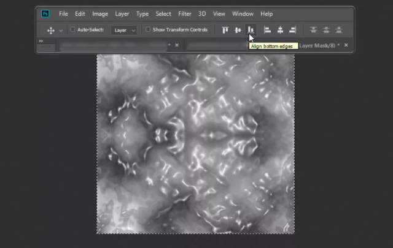Click Align left edges icon
Viewport: 393px width, 248px height.
(268, 30)
